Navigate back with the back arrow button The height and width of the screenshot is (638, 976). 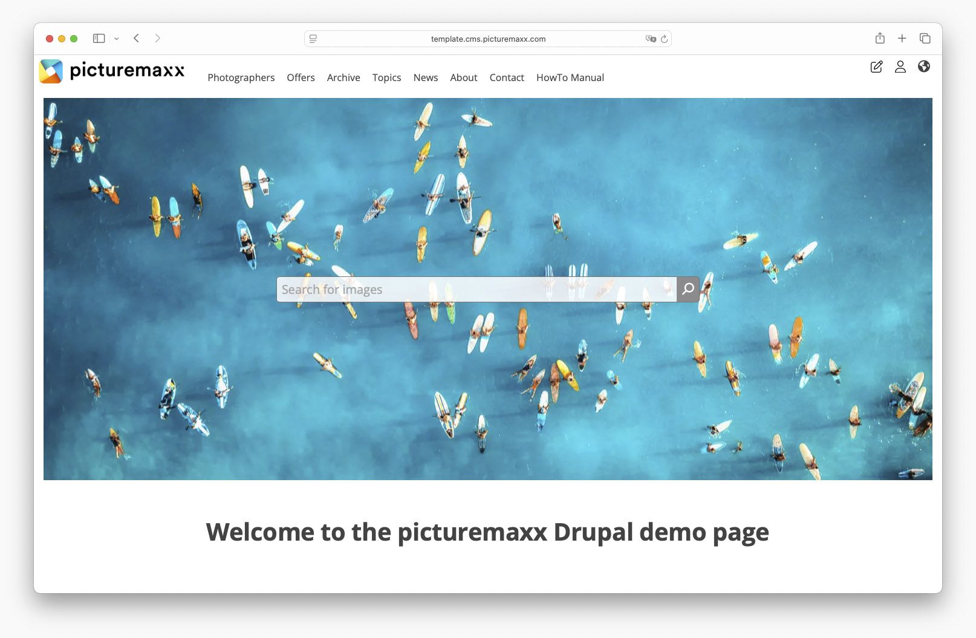(135, 37)
